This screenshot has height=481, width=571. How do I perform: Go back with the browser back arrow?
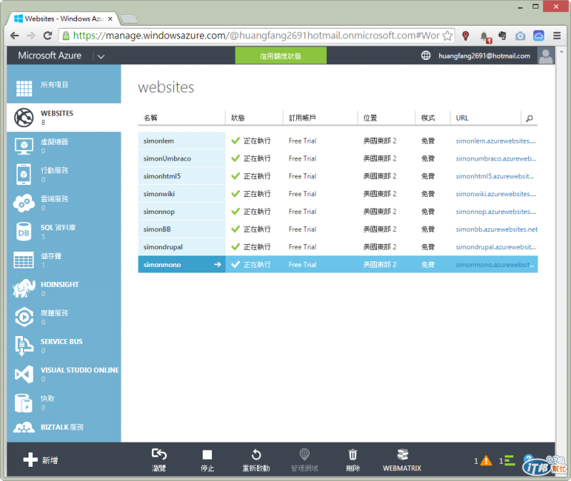(14, 36)
